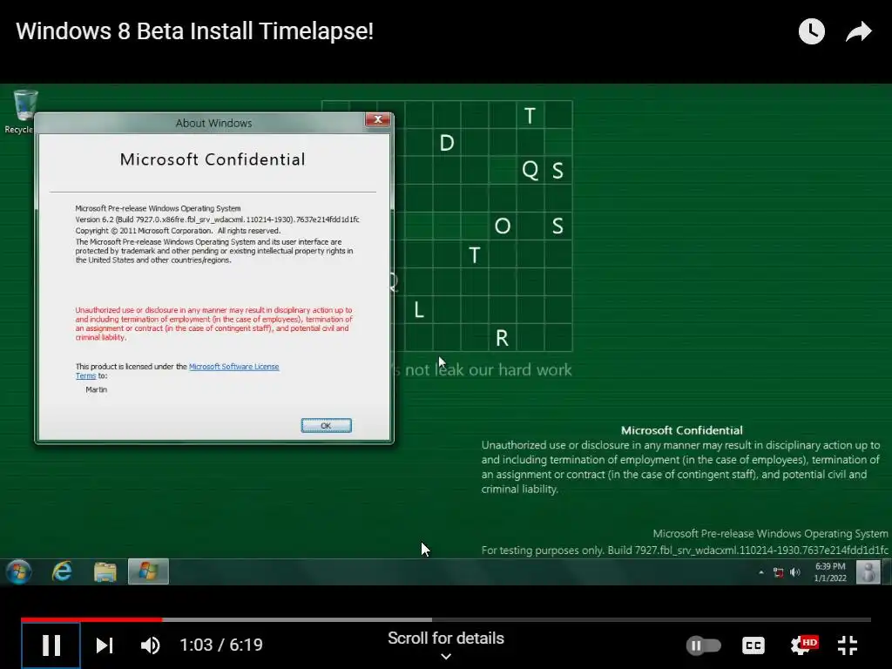Close the About Windows dialog
Viewport: 892px width, 669px height.
(378, 119)
